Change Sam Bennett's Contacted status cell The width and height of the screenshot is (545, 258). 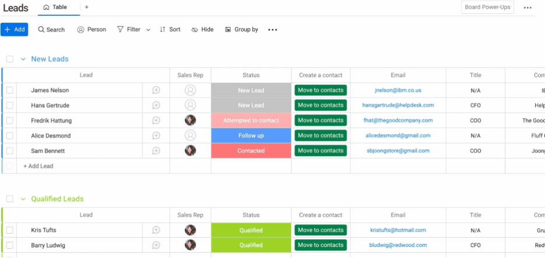[251, 150]
